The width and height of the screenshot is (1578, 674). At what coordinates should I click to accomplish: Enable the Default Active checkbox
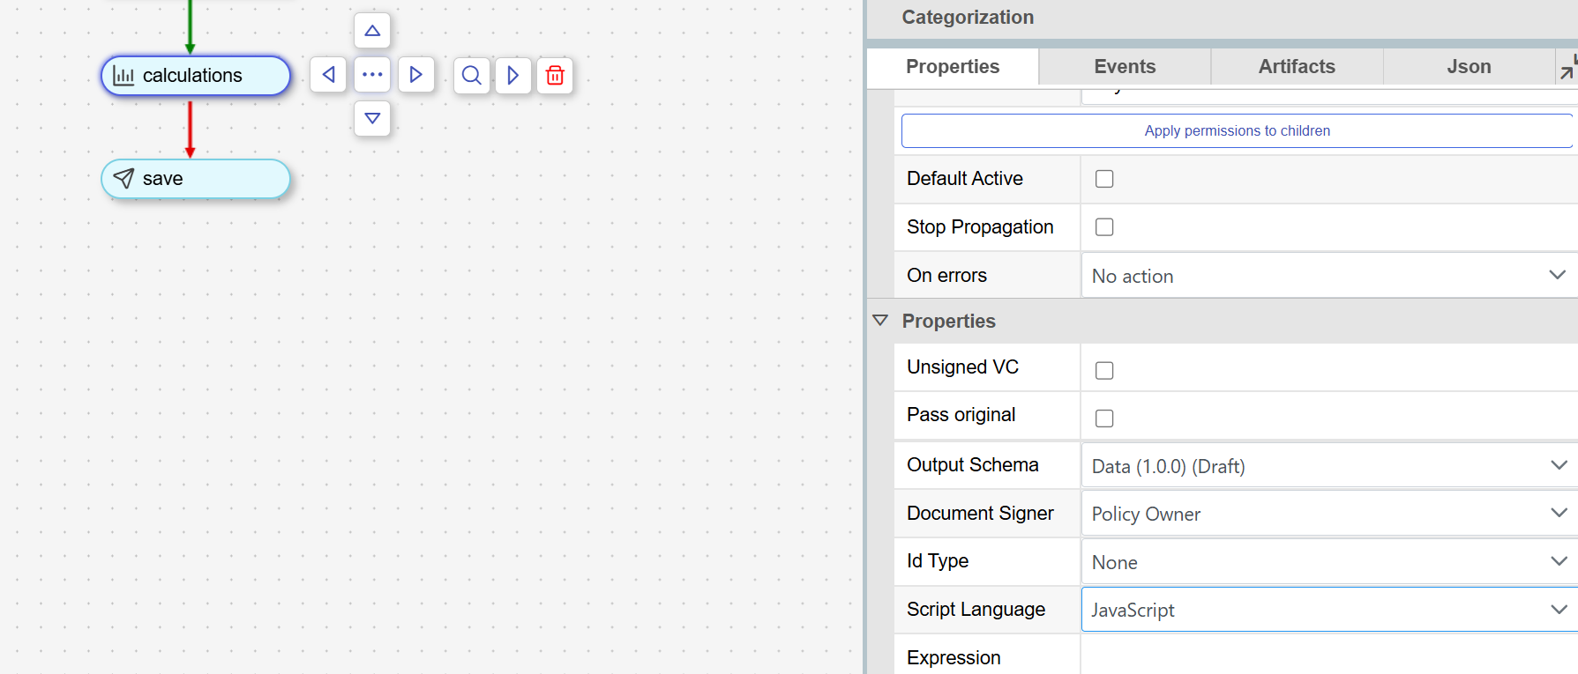pos(1104,179)
